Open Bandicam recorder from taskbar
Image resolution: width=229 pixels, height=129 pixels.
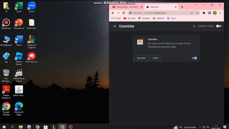click(70, 127)
